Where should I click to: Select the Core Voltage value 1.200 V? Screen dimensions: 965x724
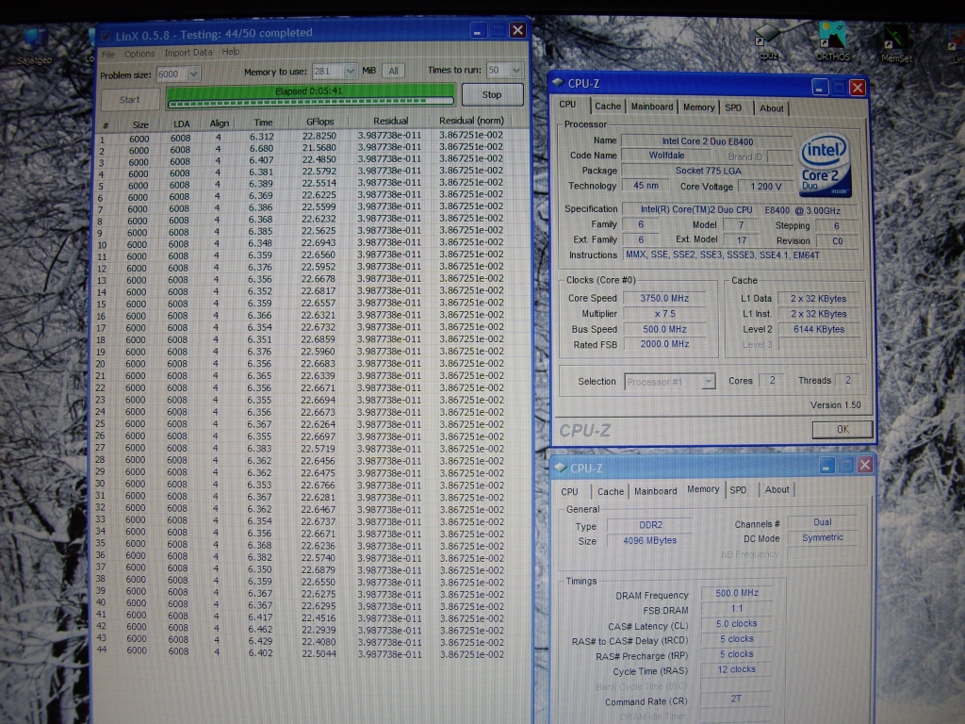(x=765, y=186)
